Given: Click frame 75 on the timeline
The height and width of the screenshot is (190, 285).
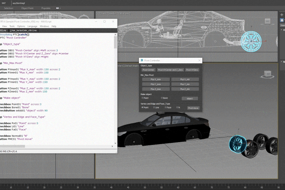Looking at the screenshot, I should click(x=228, y=187).
